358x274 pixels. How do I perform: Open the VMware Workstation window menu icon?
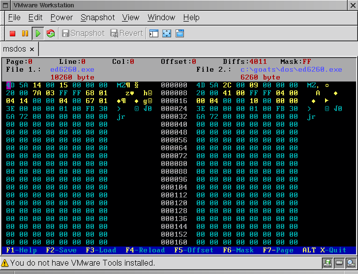pyautogui.click(x=5, y=5)
